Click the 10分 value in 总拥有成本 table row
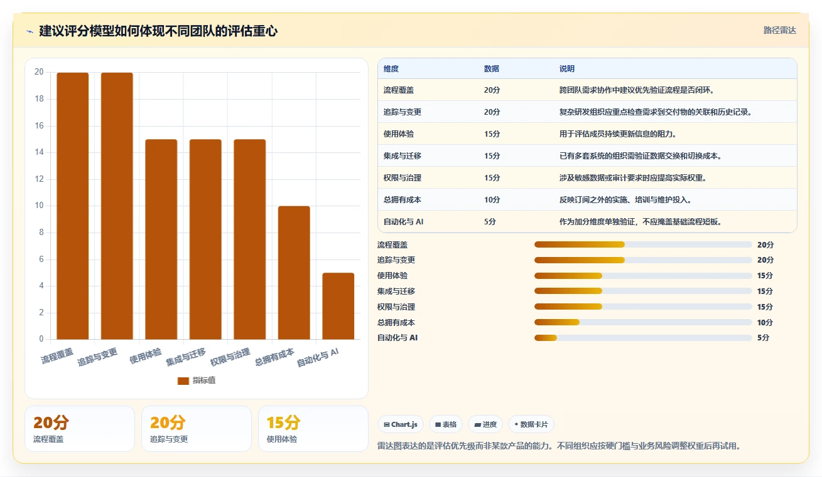Viewport: 822px width, 477px height. coord(492,200)
